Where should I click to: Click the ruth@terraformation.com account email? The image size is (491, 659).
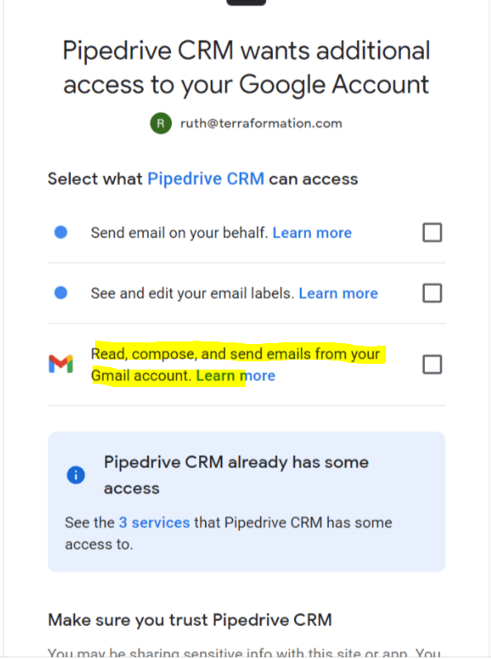pyautogui.click(x=261, y=123)
